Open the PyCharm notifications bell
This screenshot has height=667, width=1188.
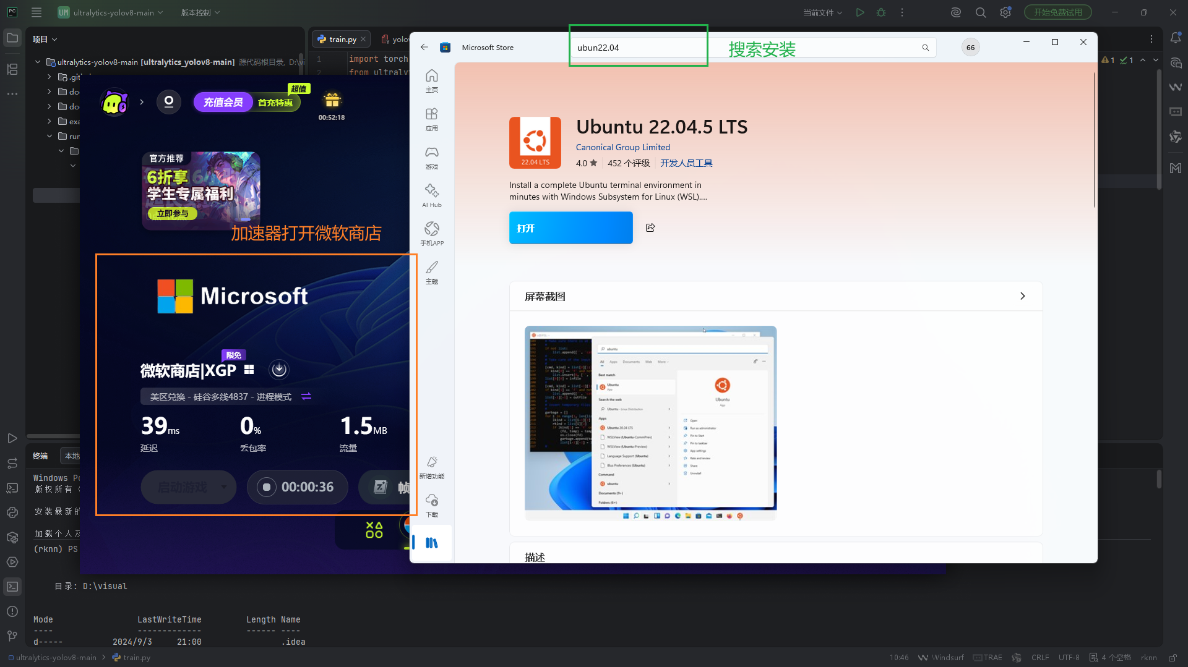pyautogui.click(x=1176, y=38)
